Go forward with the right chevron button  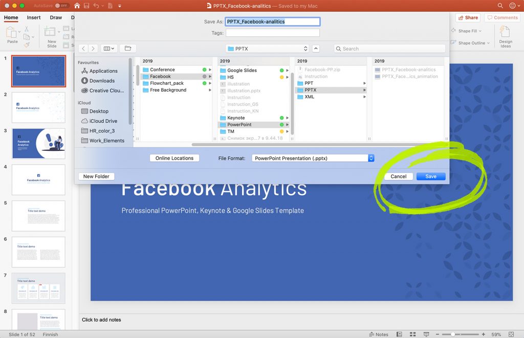pos(93,49)
